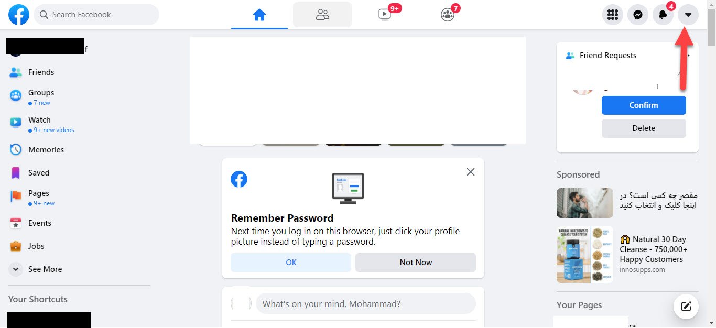Choose Not Now for Remember Password
This screenshot has height=328, width=716.
[416, 263]
